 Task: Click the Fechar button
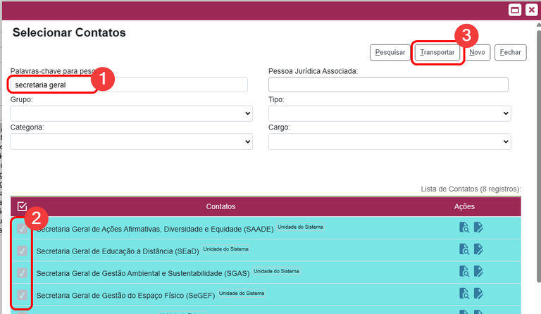click(510, 52)
